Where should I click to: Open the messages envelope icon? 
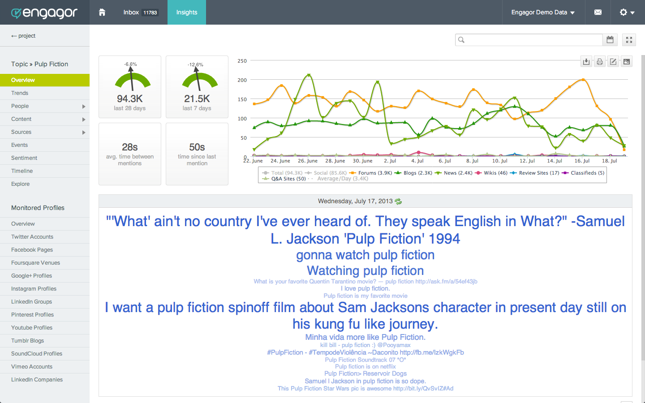click(x=598, y=12)
